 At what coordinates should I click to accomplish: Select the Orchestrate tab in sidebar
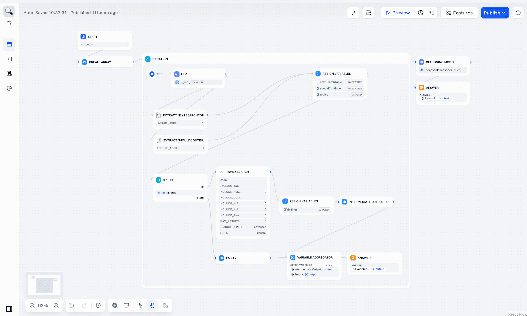tap(9, 44)
